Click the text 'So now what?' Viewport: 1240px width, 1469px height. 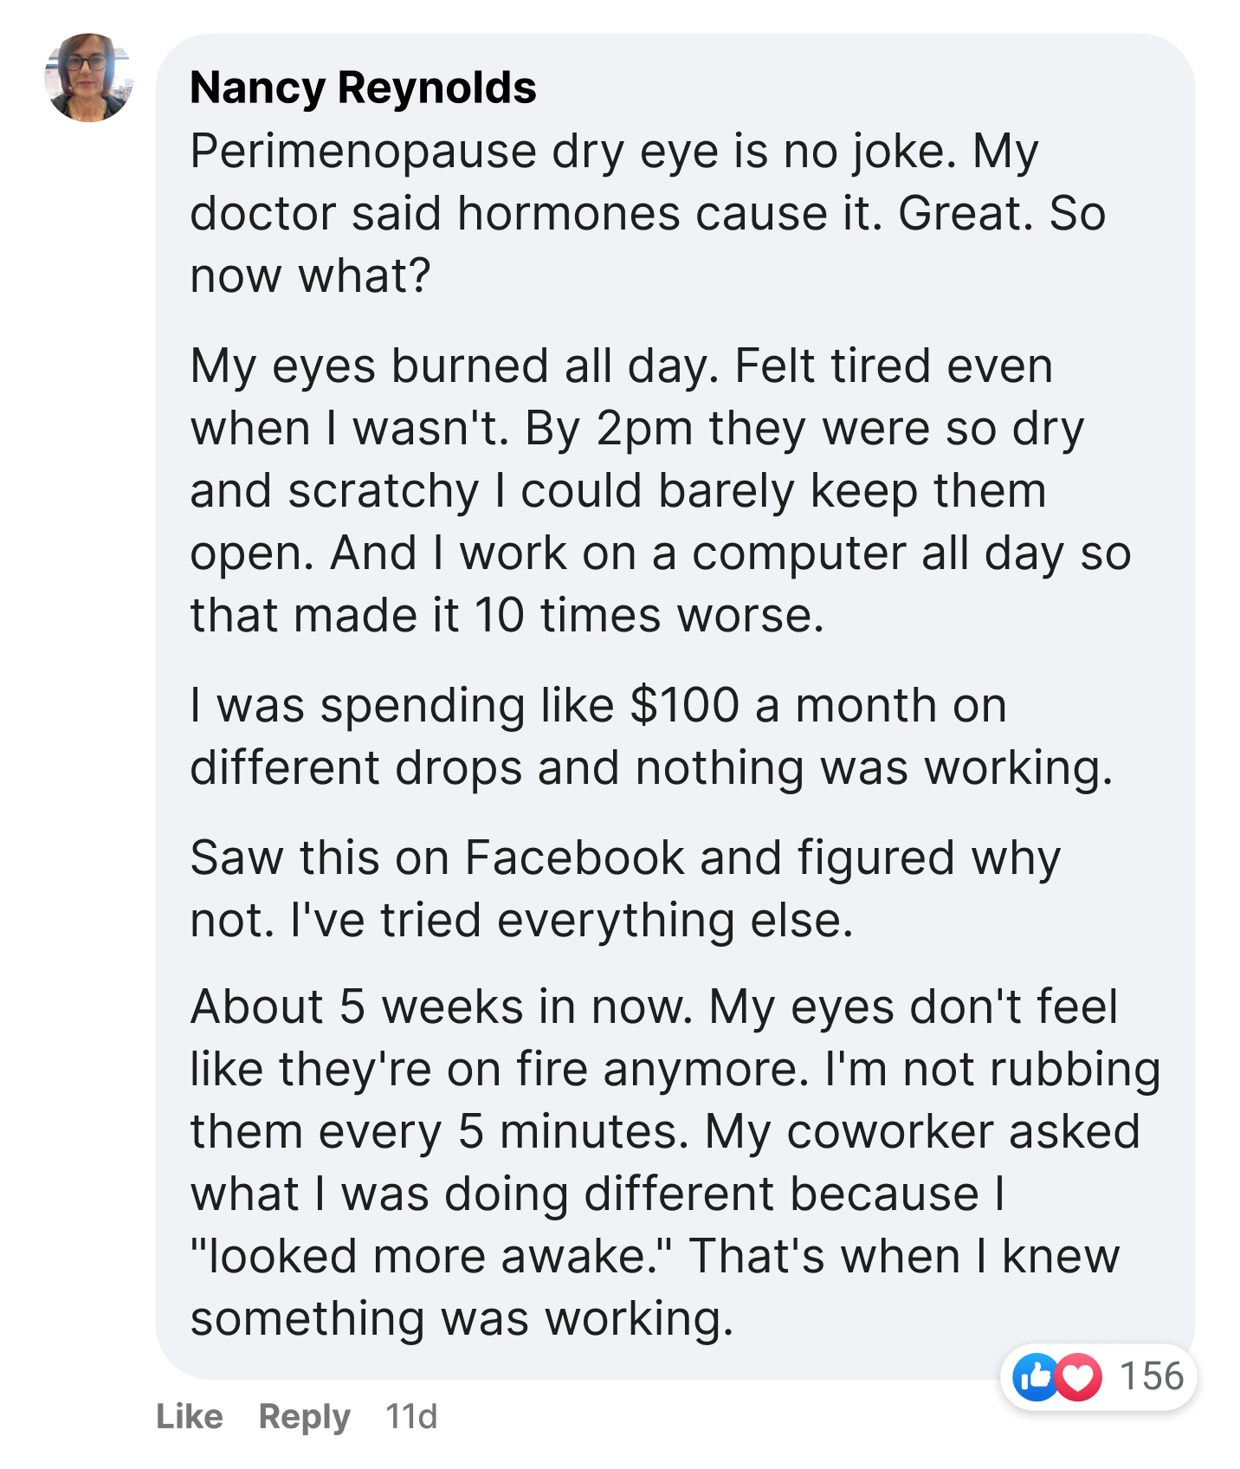(309, 276)
